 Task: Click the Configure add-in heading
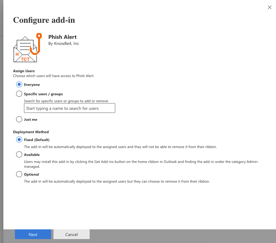click(x=44, y=20)
